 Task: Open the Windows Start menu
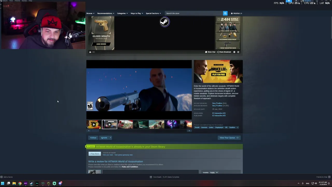[x=3, y=183]
